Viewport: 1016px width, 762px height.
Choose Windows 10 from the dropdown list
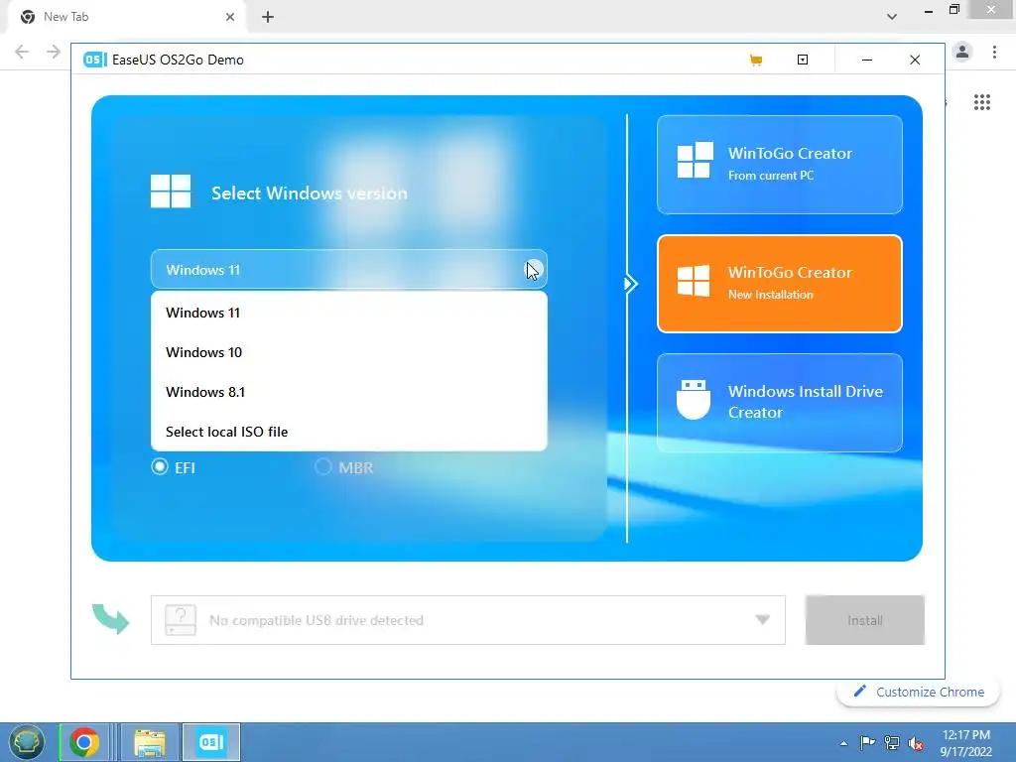(x=348, y=352)
